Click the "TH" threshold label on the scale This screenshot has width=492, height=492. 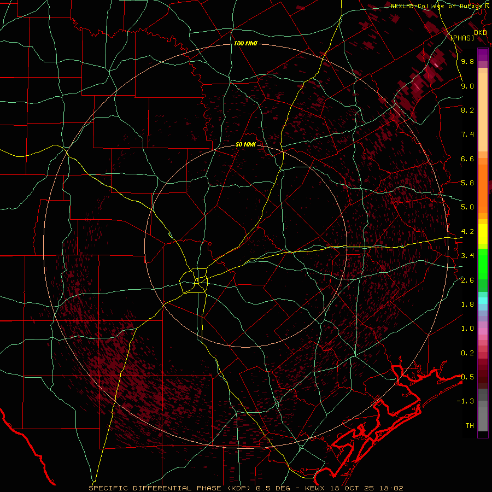(x=470, y=426)
